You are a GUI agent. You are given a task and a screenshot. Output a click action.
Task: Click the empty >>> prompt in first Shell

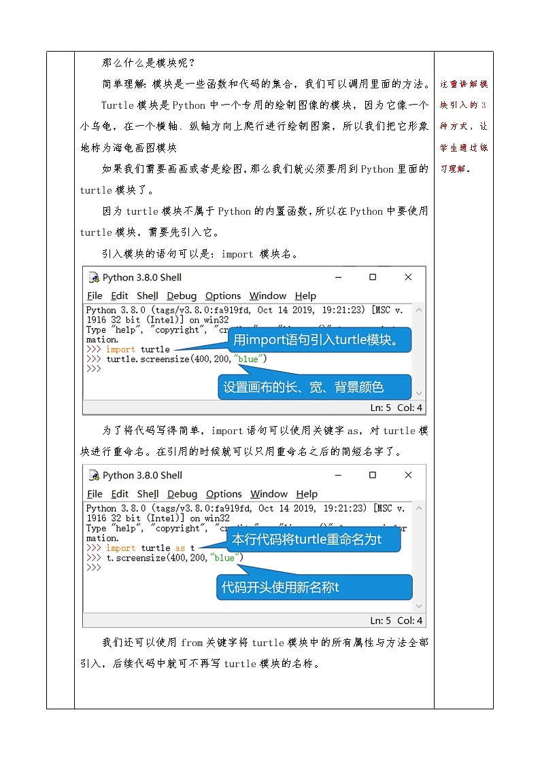click(93, 369)
